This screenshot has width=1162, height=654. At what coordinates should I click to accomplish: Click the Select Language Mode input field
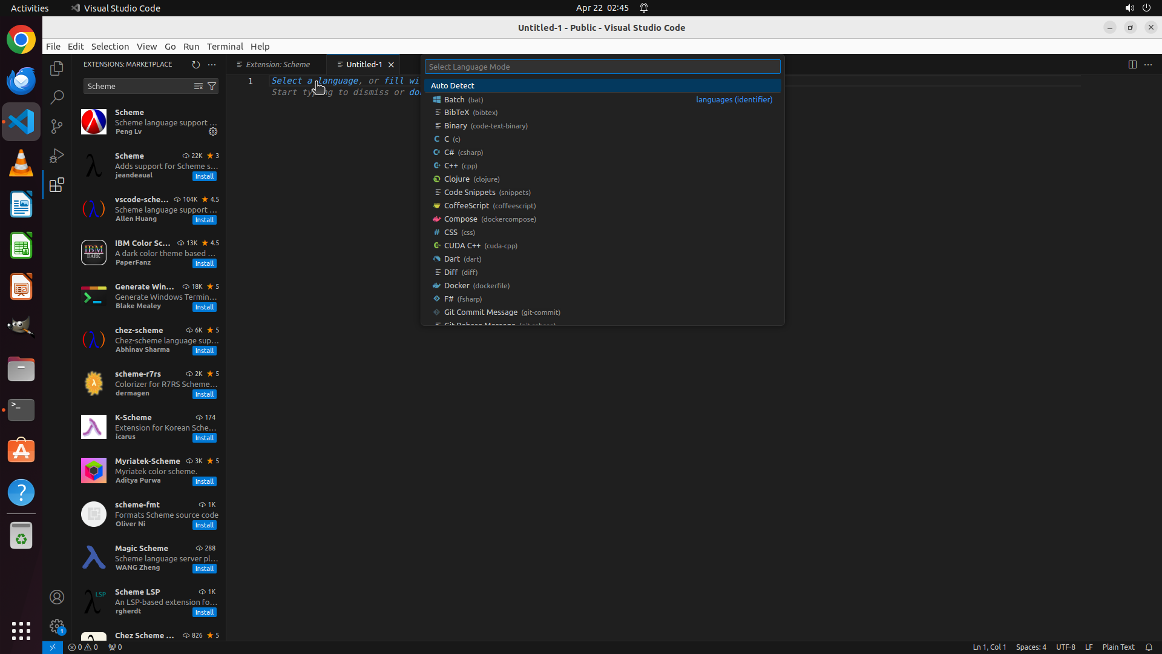[x=602, y=67]
